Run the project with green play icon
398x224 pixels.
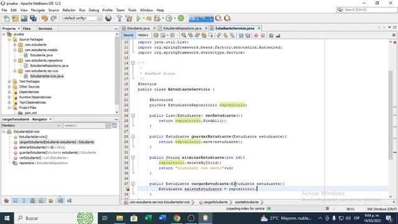click(x=138, y=18)
